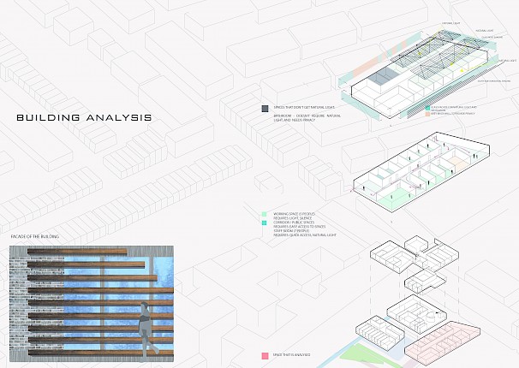Click the 'Building Analysis' title
Image resolution: width=519 pixels, height=368 pixels.
[x=85, y=117]
